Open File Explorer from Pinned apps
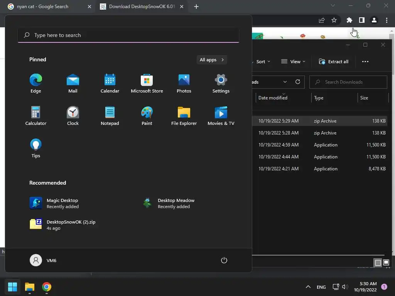 (x=184, y=116)
